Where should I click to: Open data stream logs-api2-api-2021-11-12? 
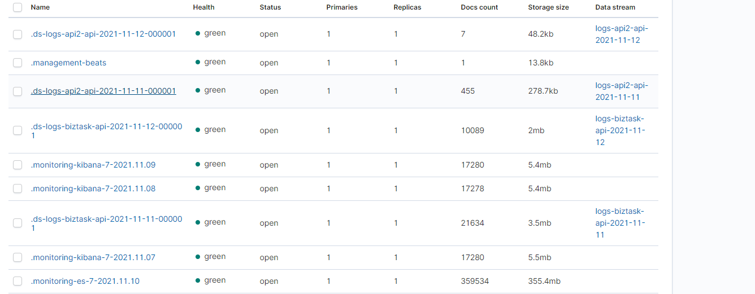622,34
